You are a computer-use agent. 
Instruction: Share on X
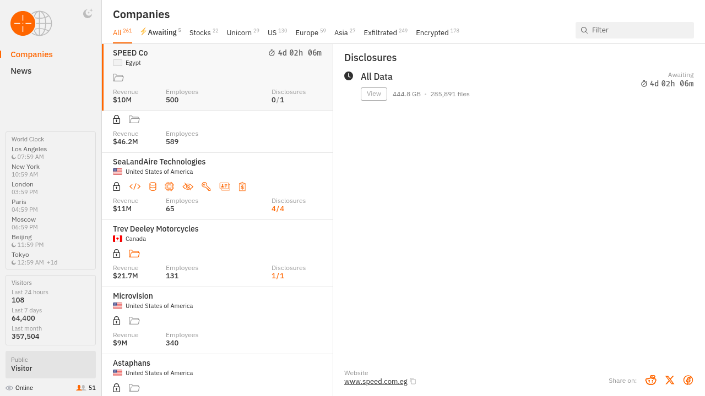tap(670, 380)
